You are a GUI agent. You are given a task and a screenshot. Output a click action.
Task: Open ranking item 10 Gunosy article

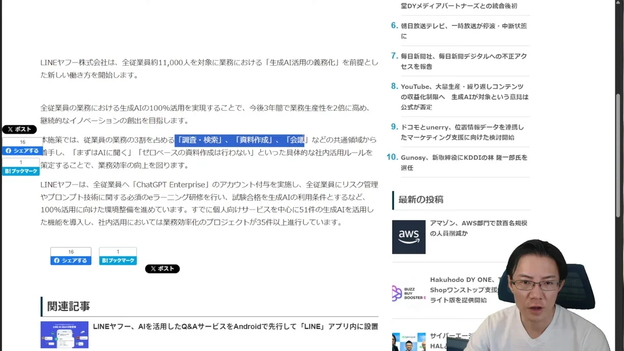pyautogui.click(x=464, y=162)
